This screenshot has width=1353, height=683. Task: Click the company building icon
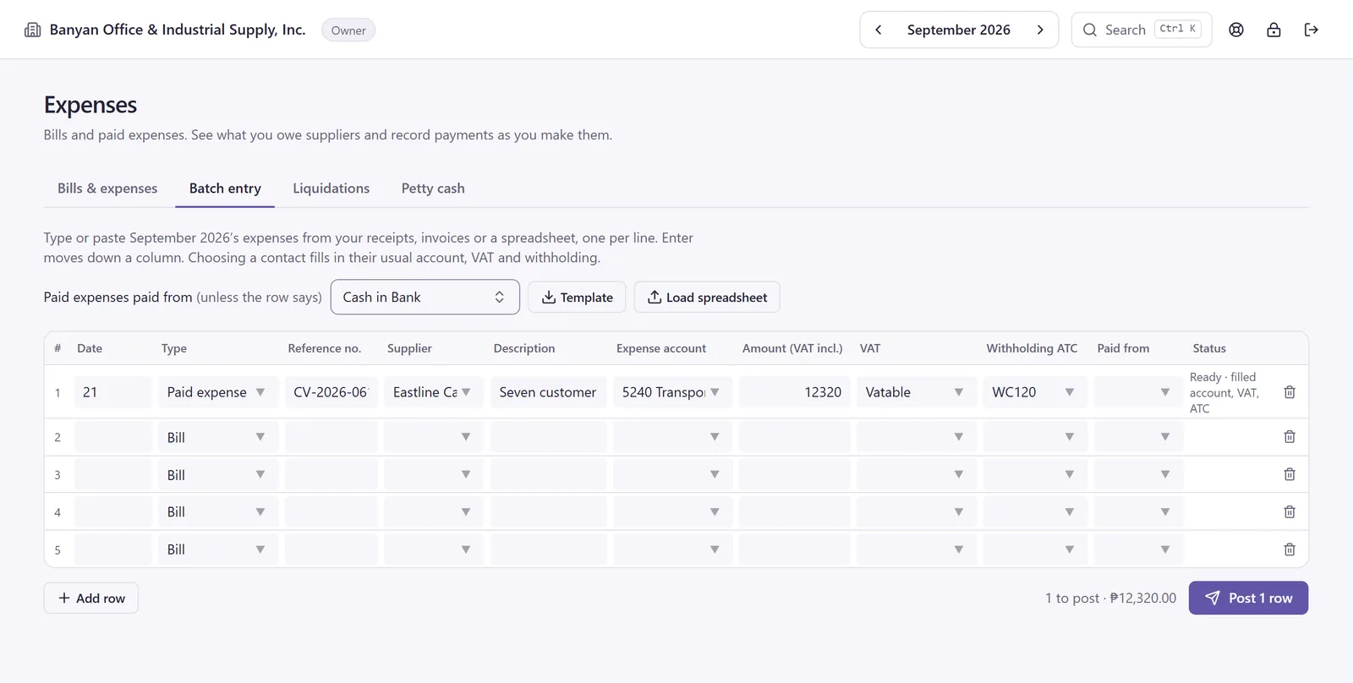tap(32, 30)
